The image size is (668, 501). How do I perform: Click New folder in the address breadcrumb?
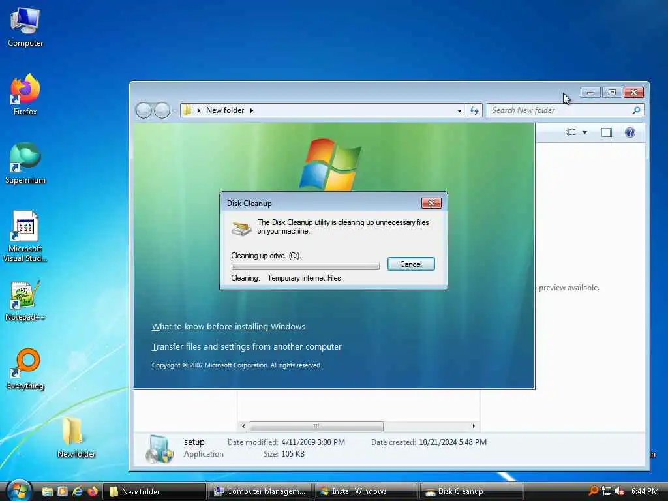pyautogui.click(x=225, y=110)
